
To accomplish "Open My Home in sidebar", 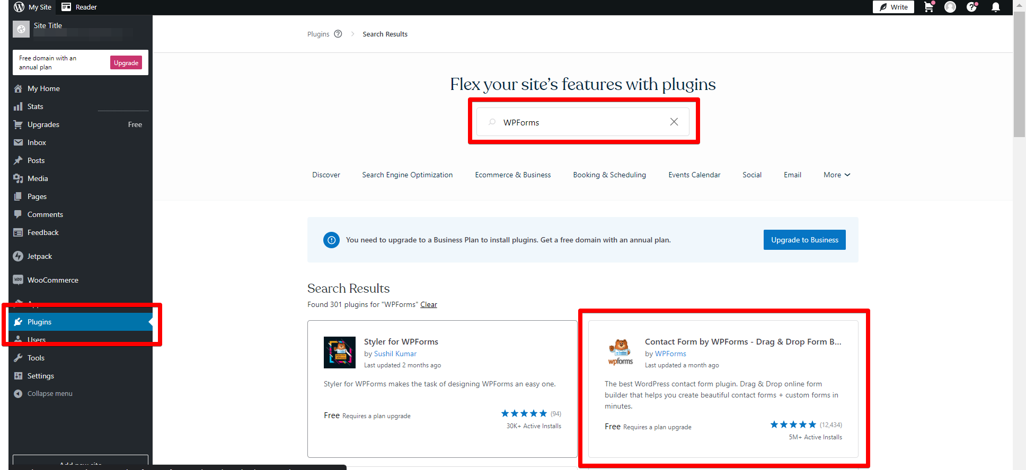I will pyautogui.click(x=81, y=88).
